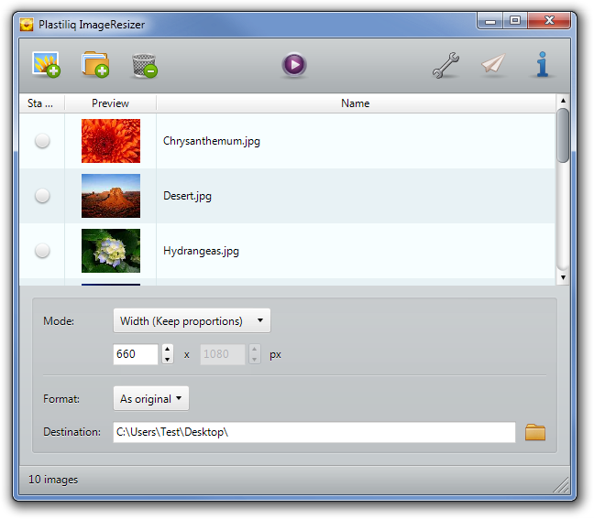The image size is (594, 519).
Task: Select the Hydrangeas preview thumbnail
Action: pyautogui.click(x=111, y=251)
